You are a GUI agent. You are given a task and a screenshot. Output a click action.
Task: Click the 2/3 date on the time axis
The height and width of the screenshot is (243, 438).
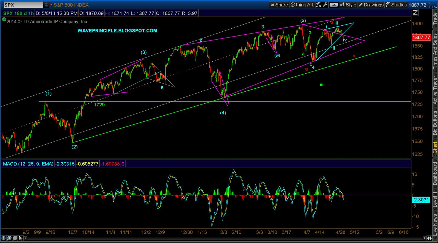coord(224,232)
